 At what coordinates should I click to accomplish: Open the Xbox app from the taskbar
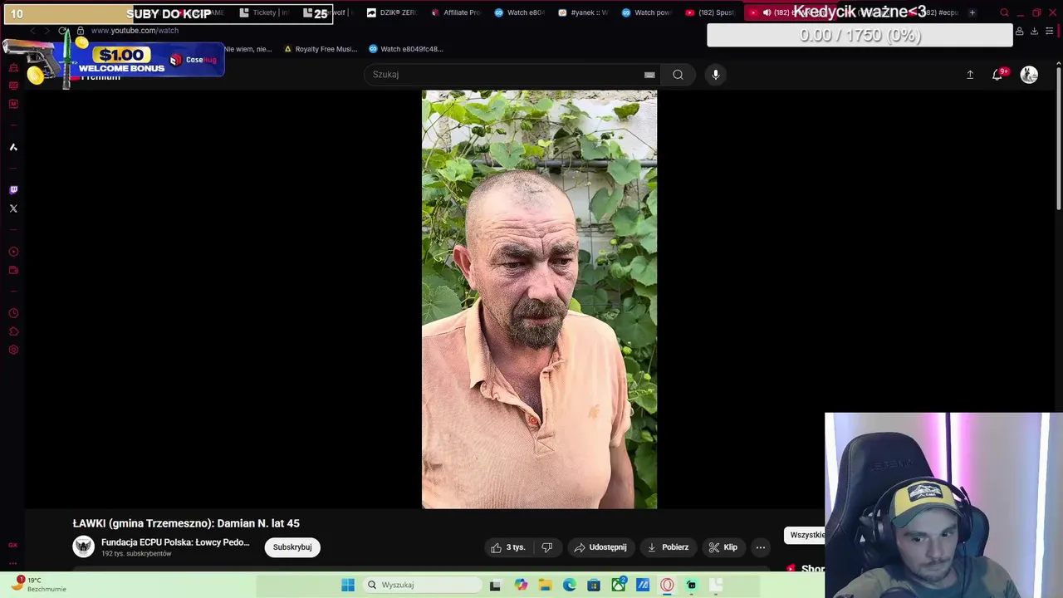pos(618,585)
